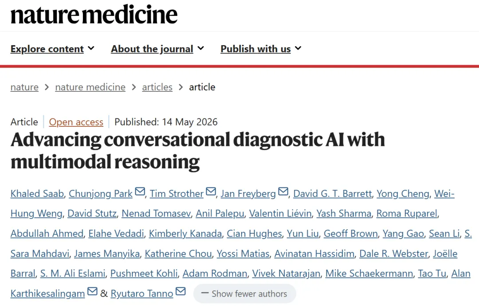
Task: Expand the Publish with us menu
Action: point(261,49)
